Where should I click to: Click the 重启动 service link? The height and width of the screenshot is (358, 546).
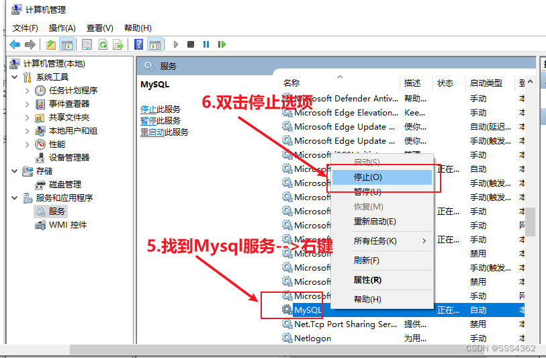coord(152,132)
